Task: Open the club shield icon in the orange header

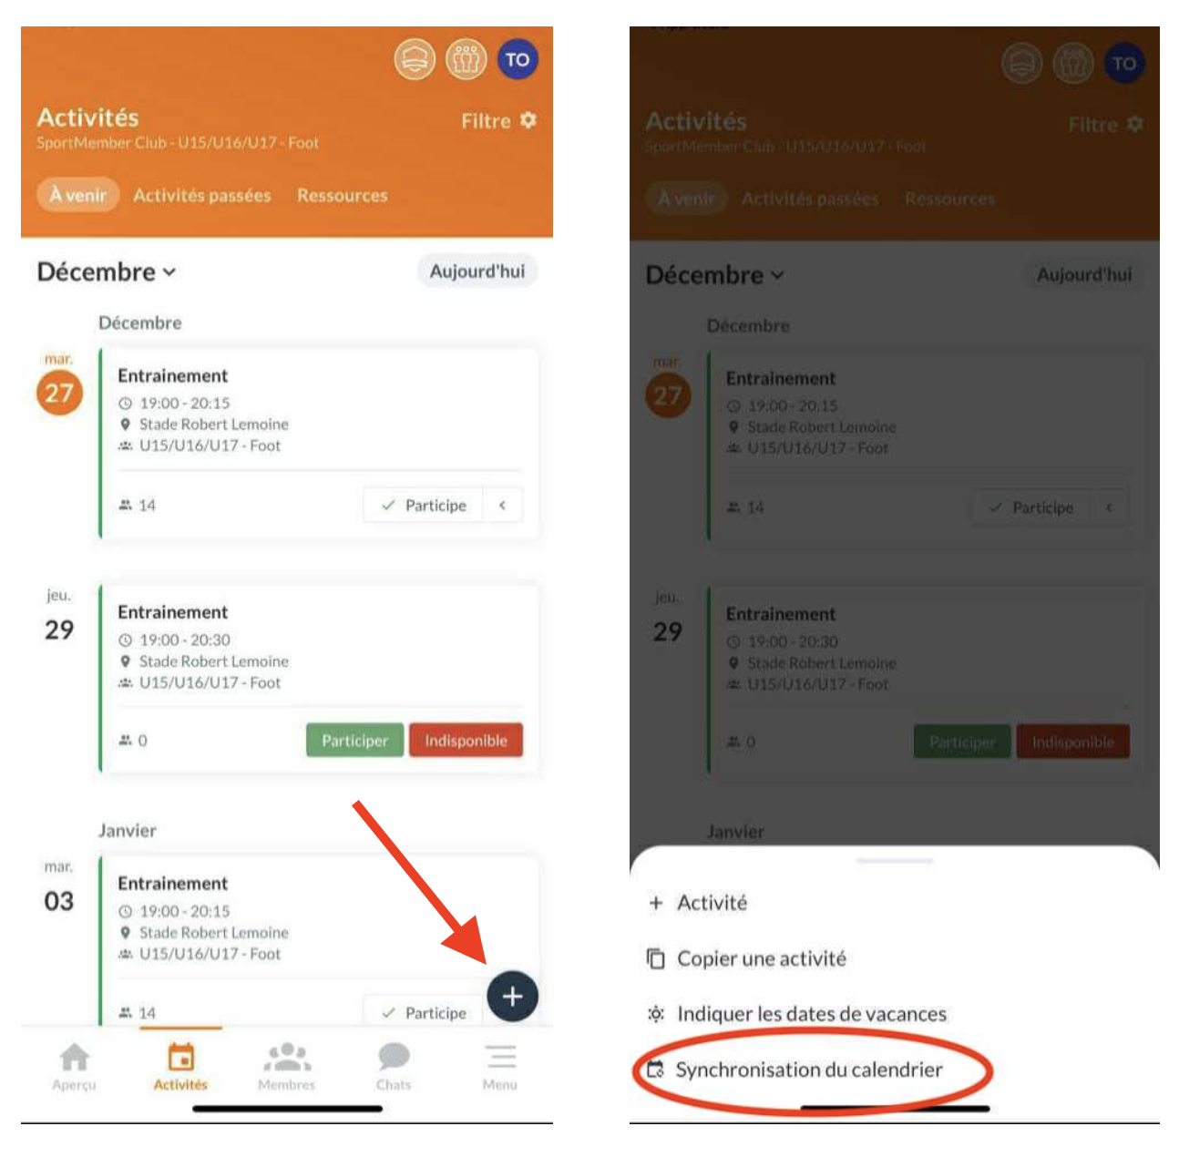Action: (x=415, y=60)
